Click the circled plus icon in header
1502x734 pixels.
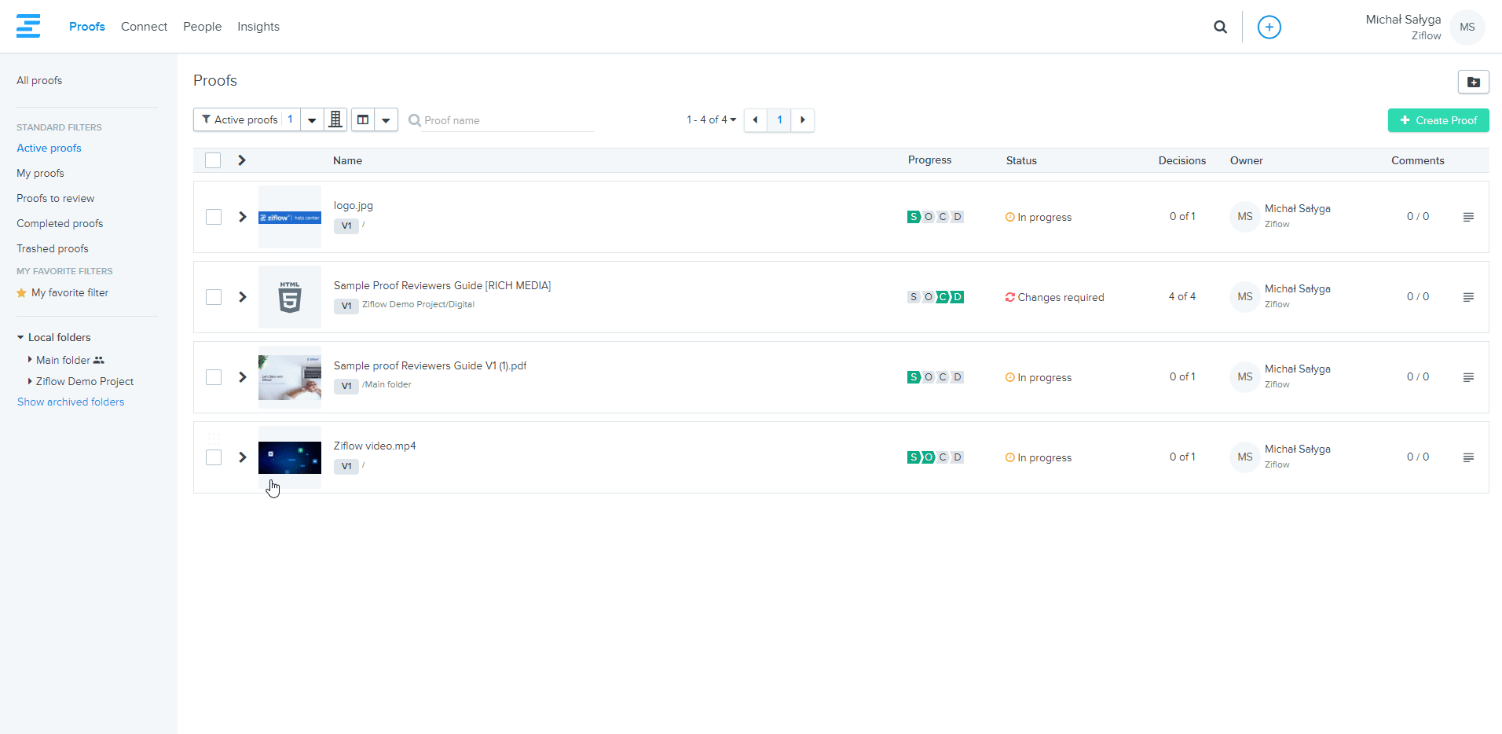click(x=1269, y=27)
